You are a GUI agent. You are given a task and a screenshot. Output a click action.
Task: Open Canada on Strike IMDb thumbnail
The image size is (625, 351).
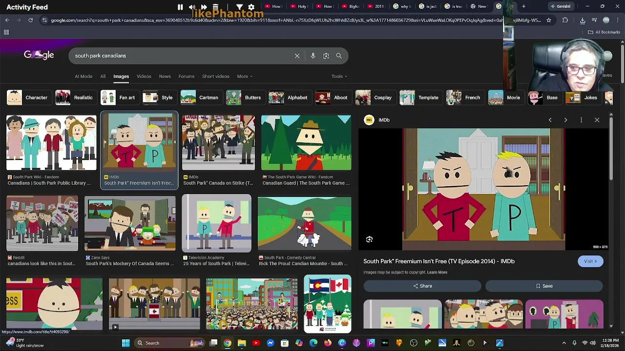tap(218, 143)
